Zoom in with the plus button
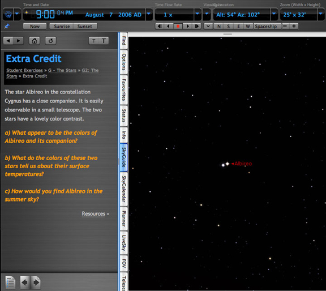Image resolution: width=326 pixels, height=291 pixels. click(294, 26)
